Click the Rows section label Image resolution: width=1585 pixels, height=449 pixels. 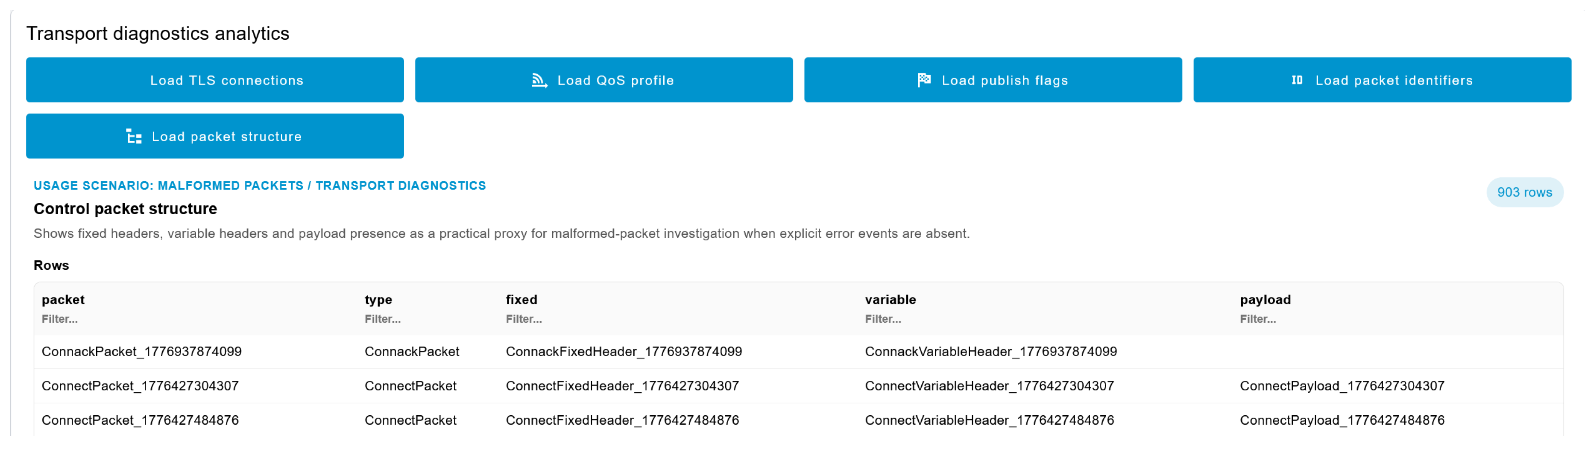coord(51,265)
